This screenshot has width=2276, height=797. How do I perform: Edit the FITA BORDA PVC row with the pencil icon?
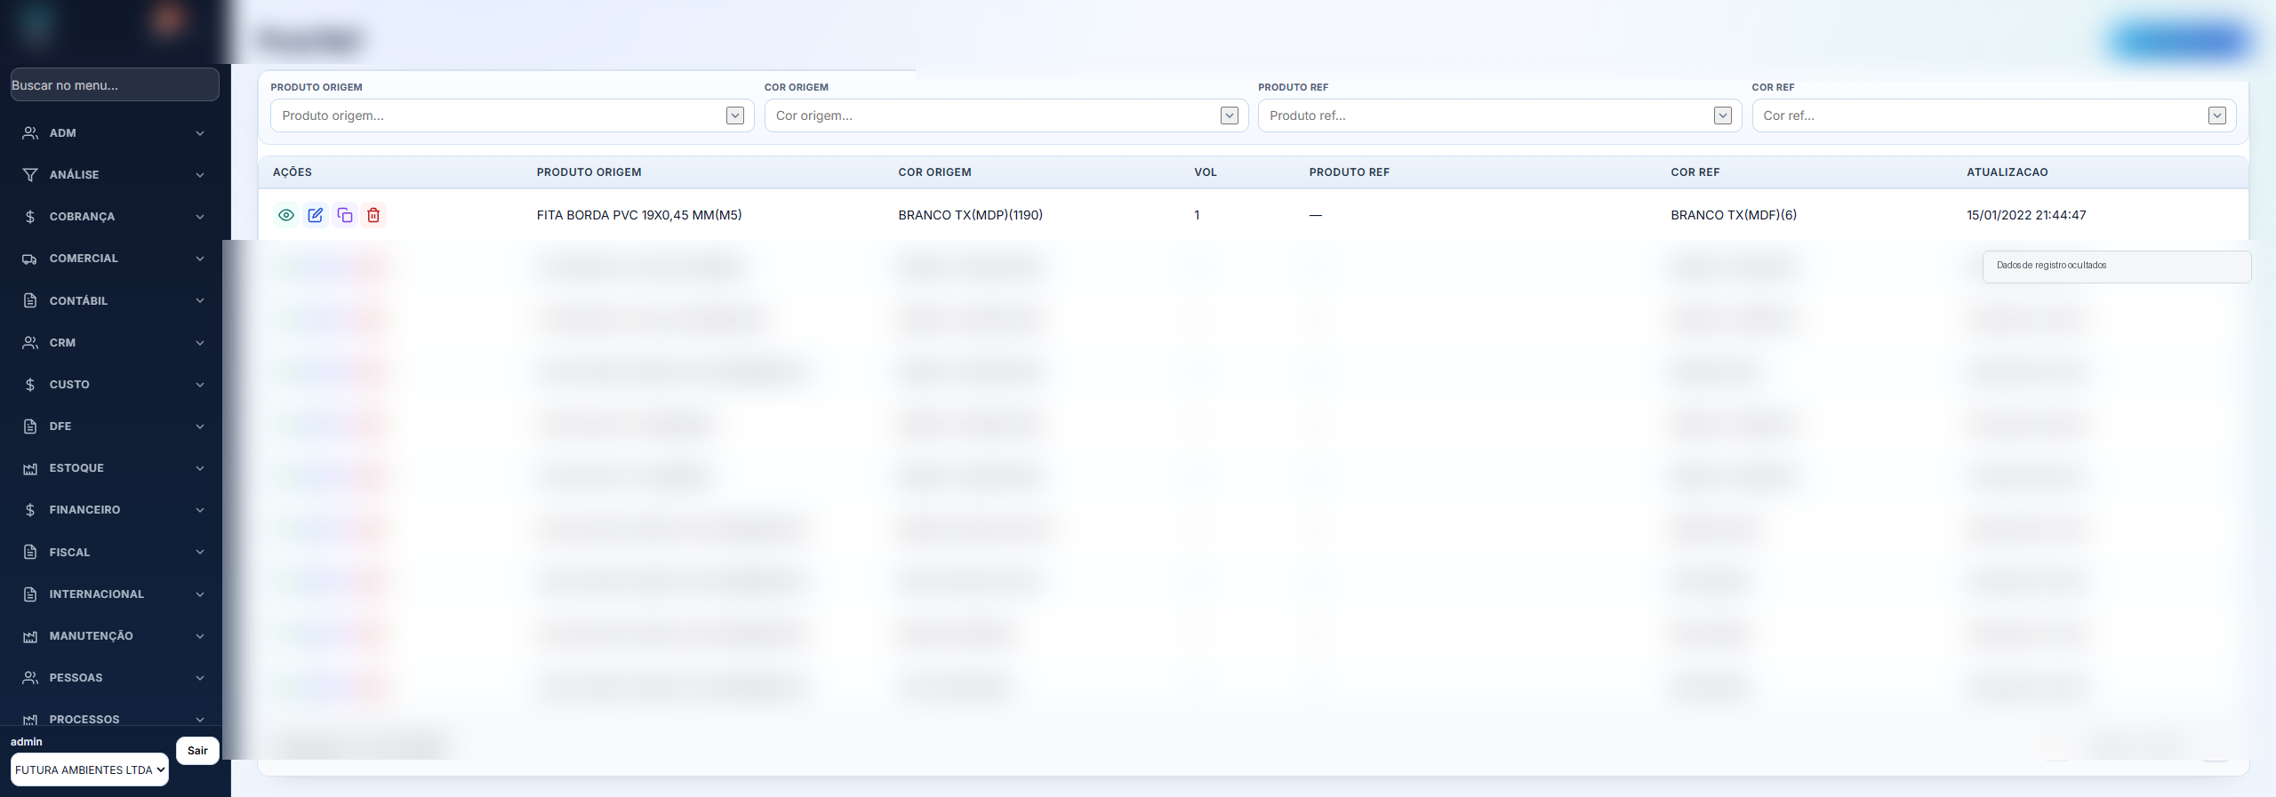tap(316, 215)
